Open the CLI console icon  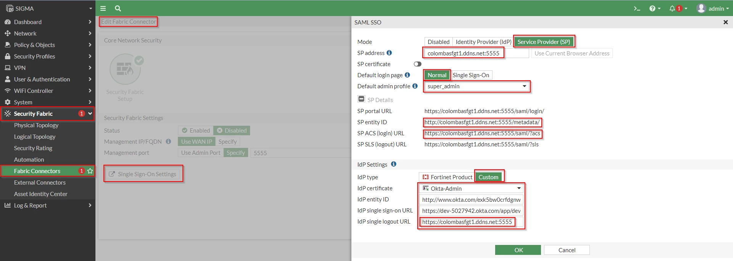637,8
